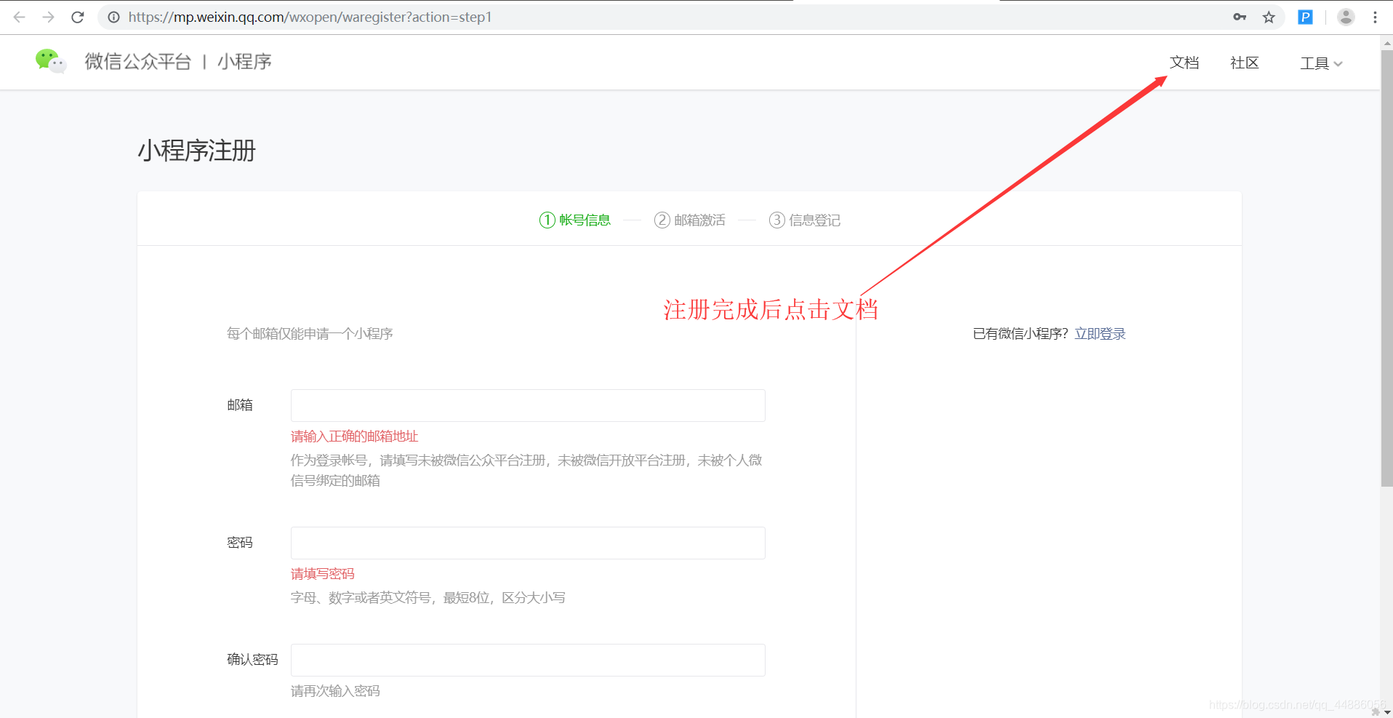Click the browser back arrow
The image size is (1393, 718).
point(20,17)
